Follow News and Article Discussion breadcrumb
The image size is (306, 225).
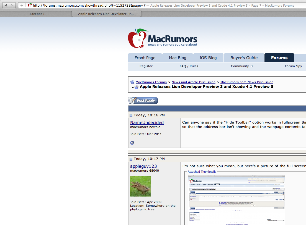click(193, 82)
